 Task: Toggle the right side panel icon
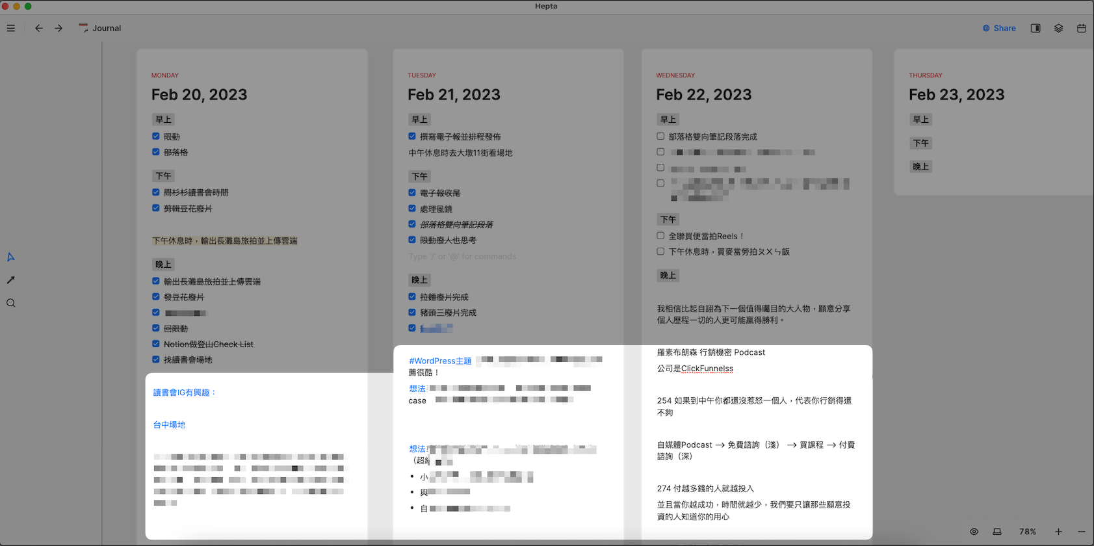1035,28
